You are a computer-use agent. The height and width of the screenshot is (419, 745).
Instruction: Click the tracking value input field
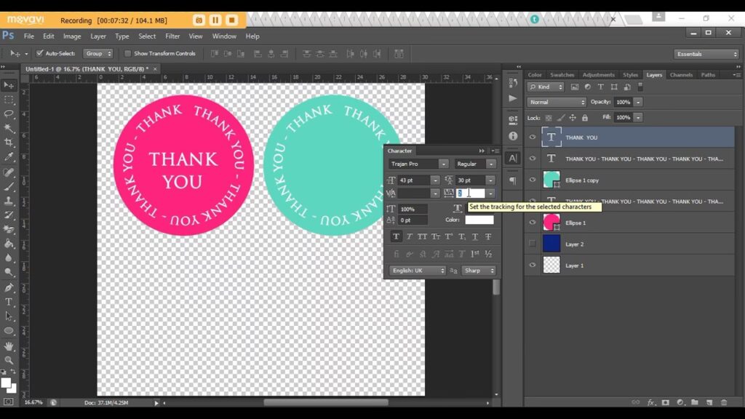[470, 193]
